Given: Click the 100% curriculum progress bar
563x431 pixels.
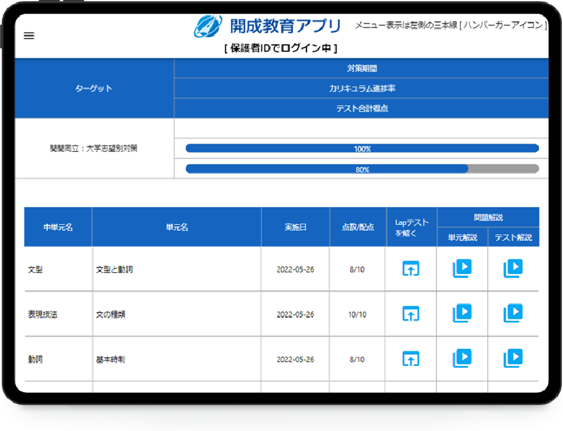Looking at the screenshot, I should pyautogui.click(x=362, y=149).
